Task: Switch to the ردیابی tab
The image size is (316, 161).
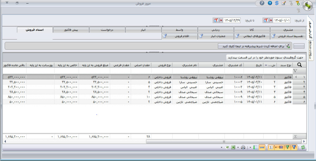Action: pyautogui.click(x=216, y=30)
